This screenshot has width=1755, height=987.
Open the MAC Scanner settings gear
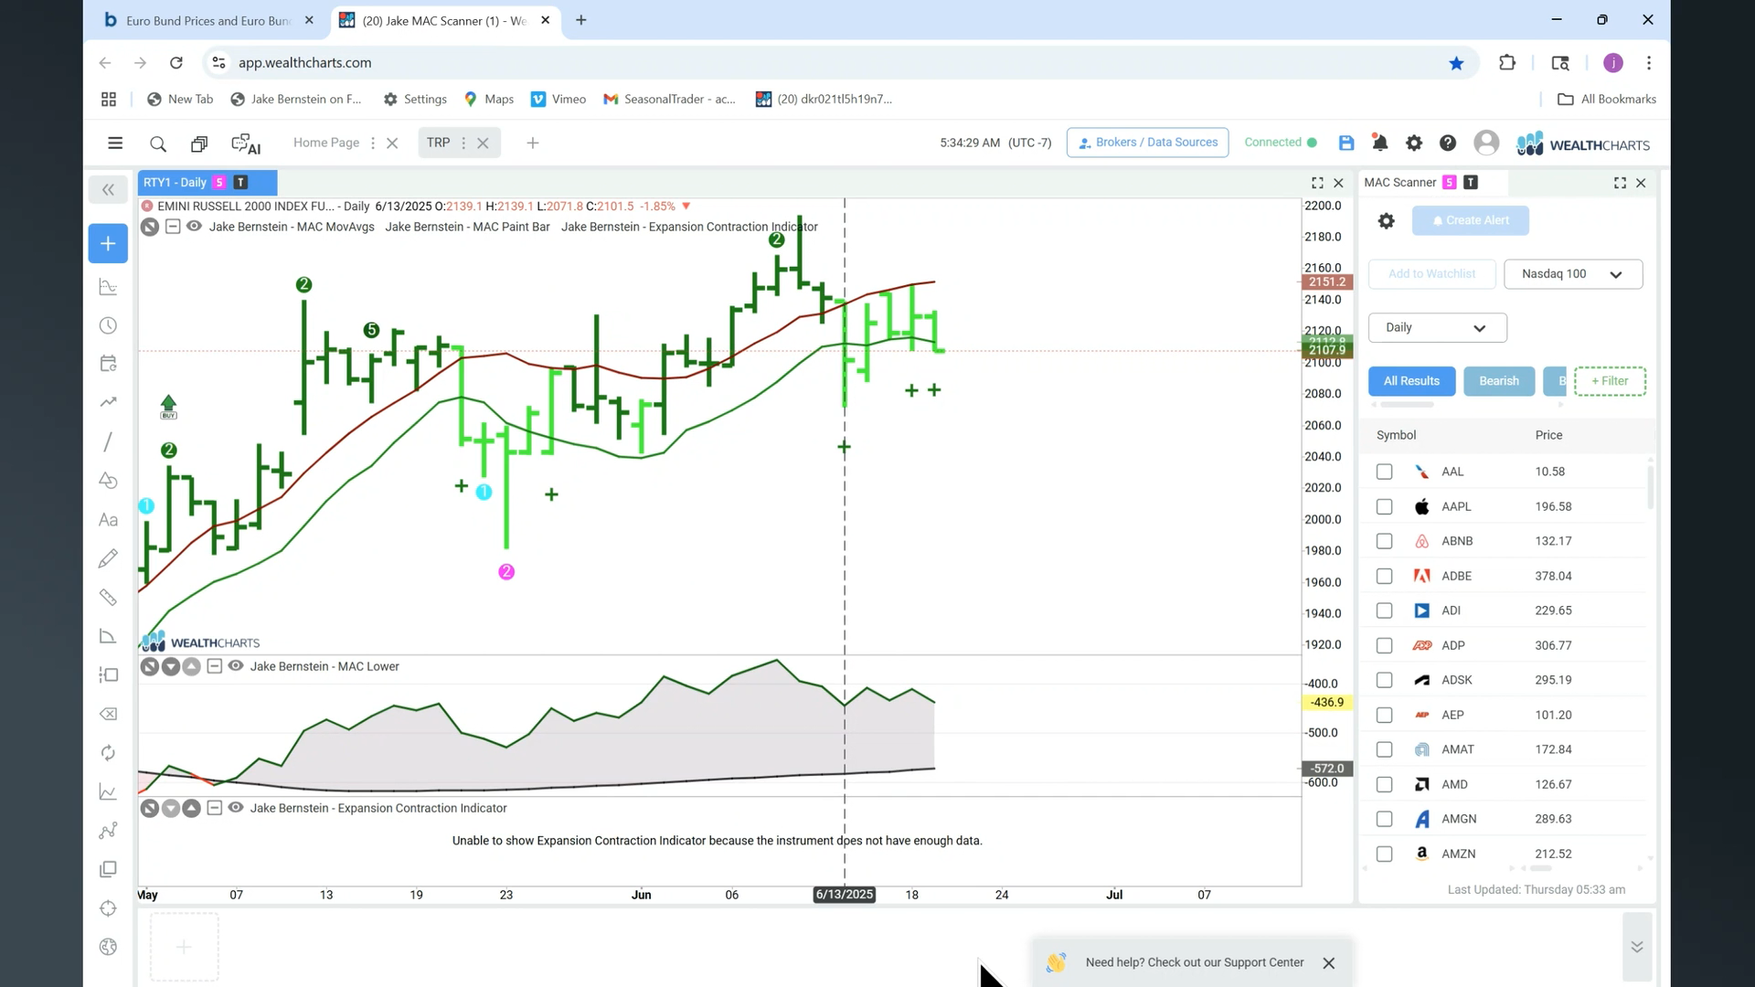pos(1387,220)
